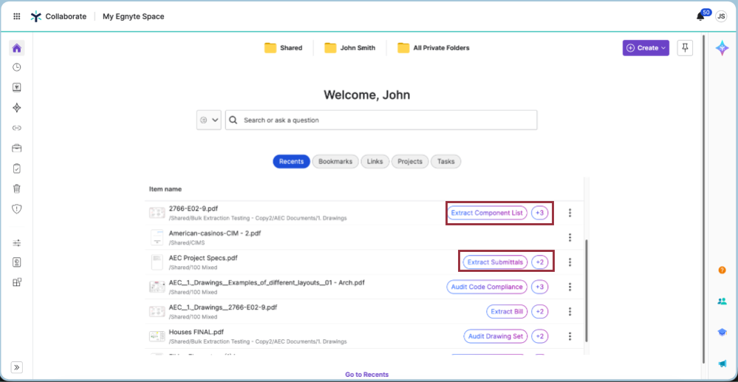Go to Home in the sidebar
This screenshot has width=738, height=382.
(16, 47)
